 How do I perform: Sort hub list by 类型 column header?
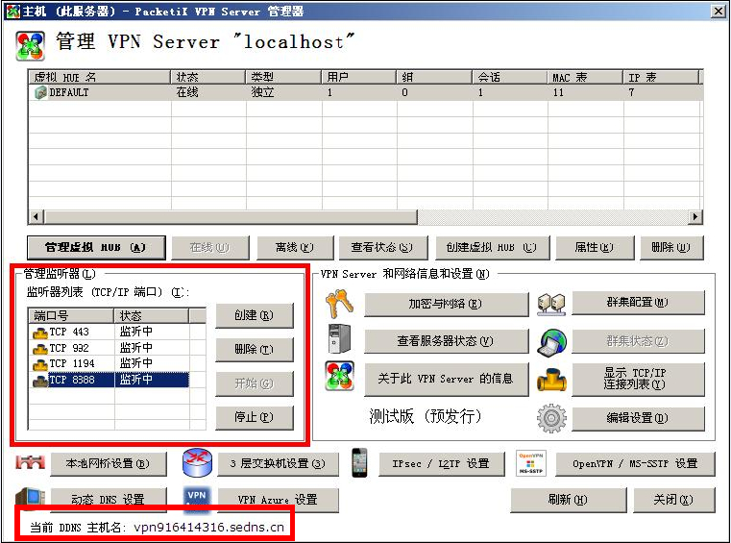283,77
